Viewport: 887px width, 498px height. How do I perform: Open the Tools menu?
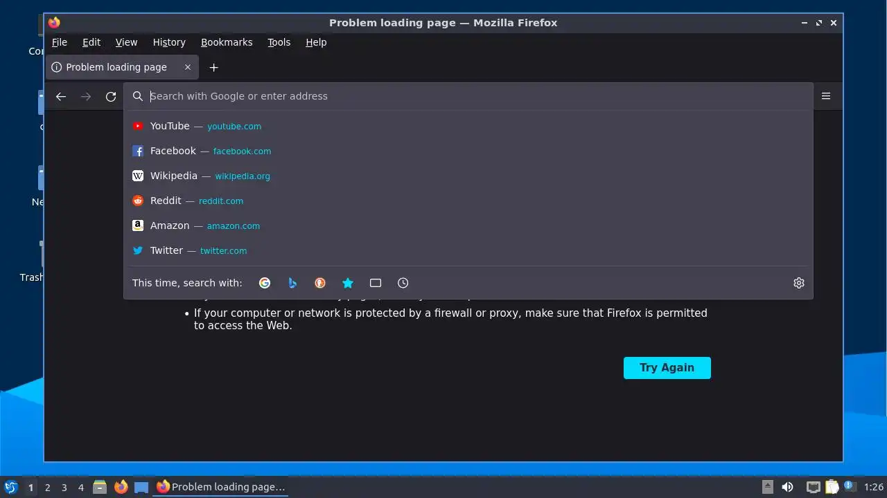click(x=279, y=42)
